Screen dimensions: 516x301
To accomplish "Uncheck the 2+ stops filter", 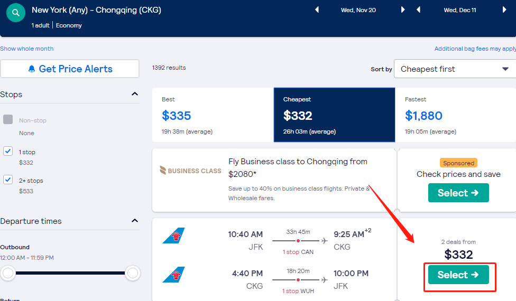I will pyautogui.click(x=8, y=180).
